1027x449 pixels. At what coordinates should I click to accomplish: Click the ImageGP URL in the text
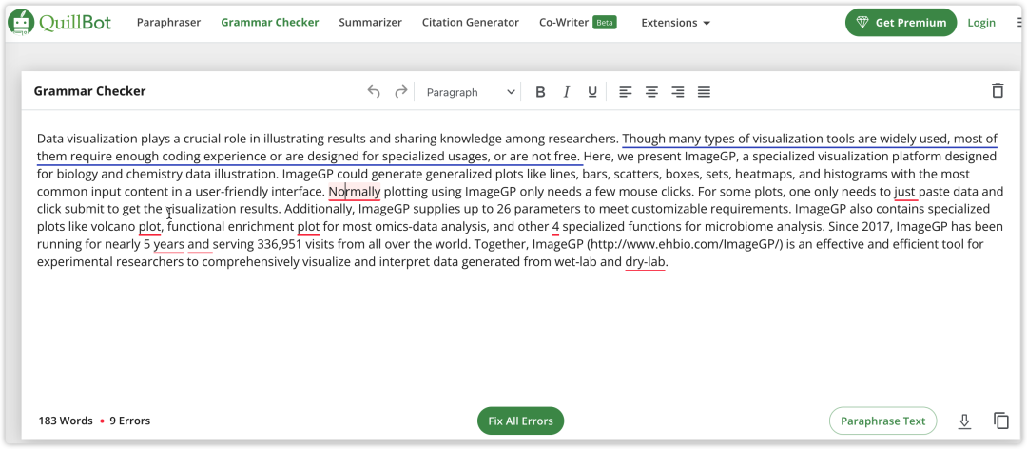click(x=685, y=244)
